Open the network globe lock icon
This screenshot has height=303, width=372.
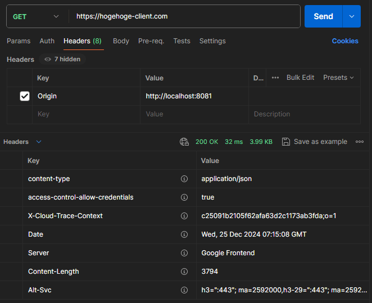point(184,142)
